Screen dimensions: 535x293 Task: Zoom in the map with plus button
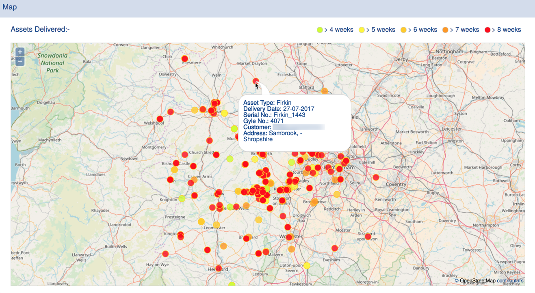point(20,52)
